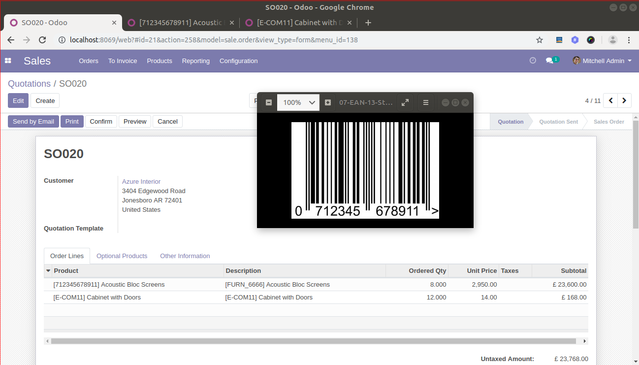Switch to the Optional Products tab

click(x=122, y=256)
